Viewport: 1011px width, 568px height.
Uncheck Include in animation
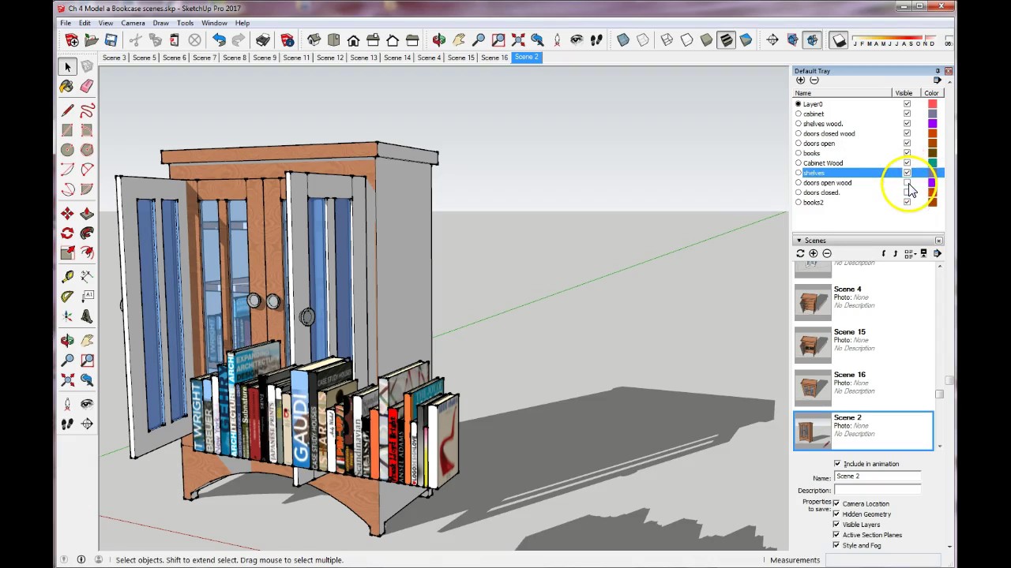[837, 464]
